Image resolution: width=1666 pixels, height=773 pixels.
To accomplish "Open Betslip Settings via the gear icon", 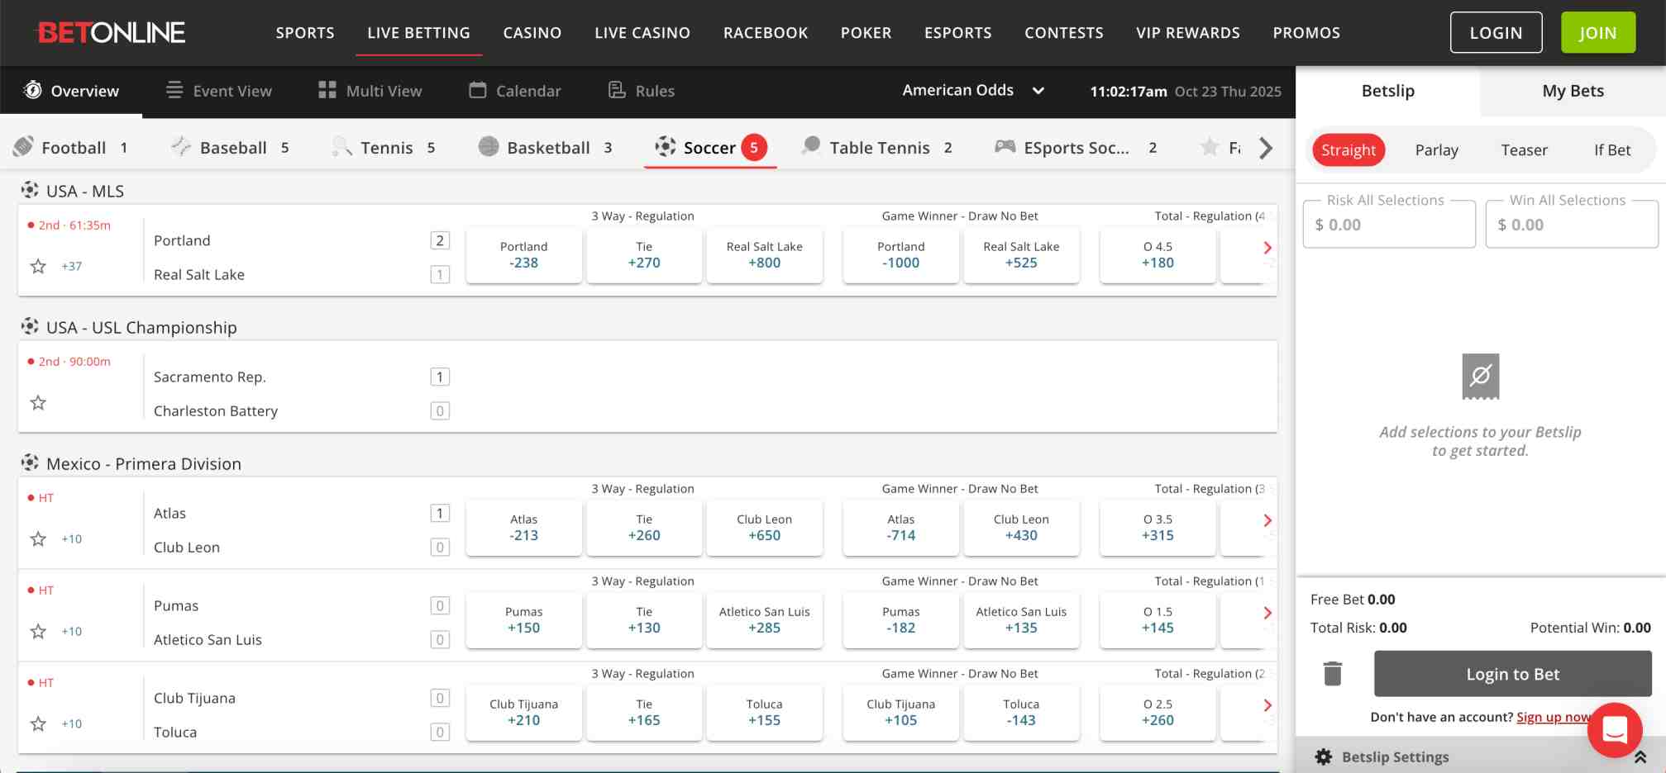I will click(1324, 756).
